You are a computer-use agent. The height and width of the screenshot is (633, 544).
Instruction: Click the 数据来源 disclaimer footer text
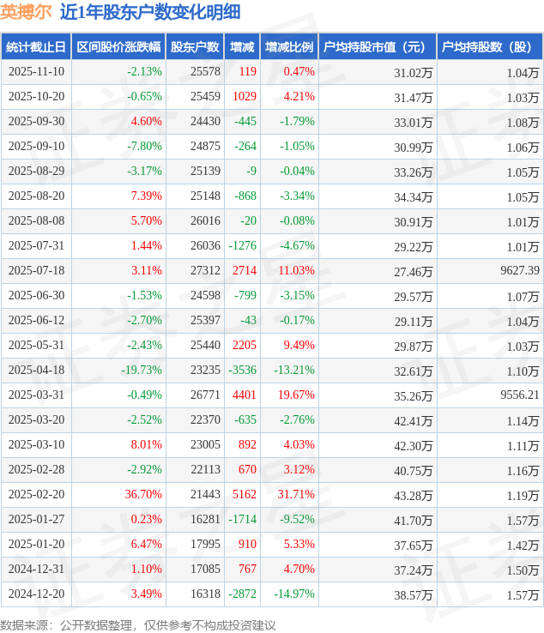tap(138, 624)
